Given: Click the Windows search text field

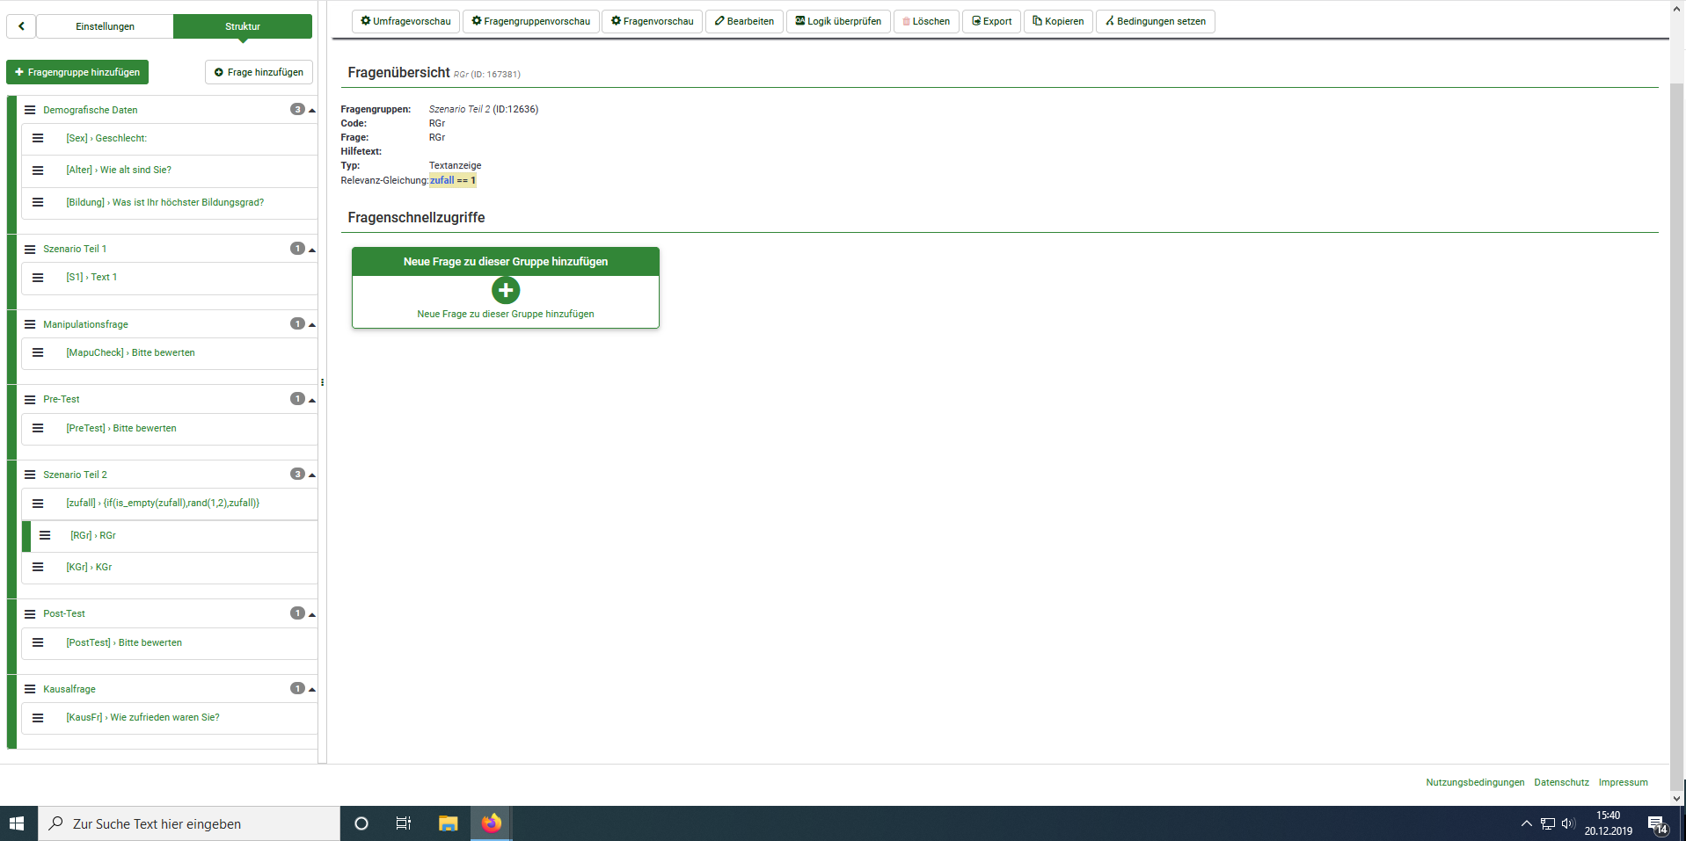Looking at the screenshot, I should [189, 823].
